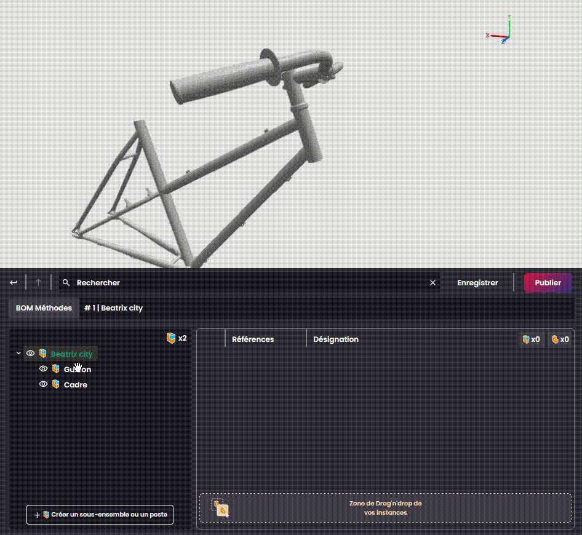The height and width of the screenshot is (535, 582).
Task: Click the XYZ axis orientation gizmo
Action: tap(500, 30)
